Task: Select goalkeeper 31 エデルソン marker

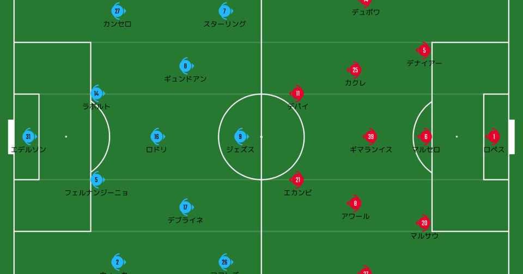Action: (29, 136)
